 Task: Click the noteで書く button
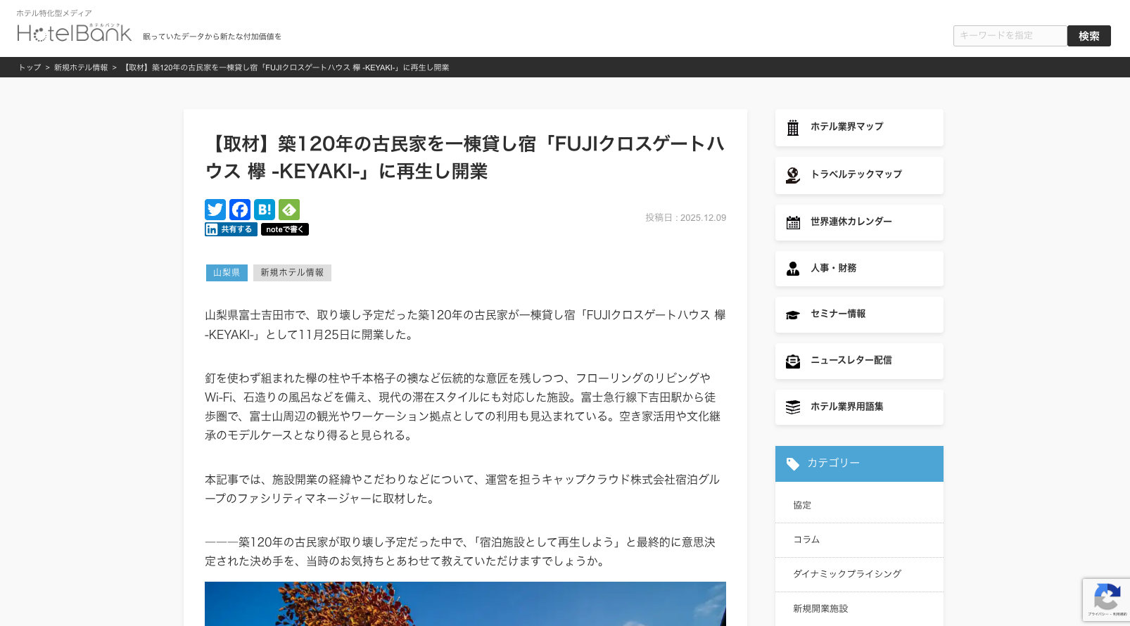coord(284,229)
